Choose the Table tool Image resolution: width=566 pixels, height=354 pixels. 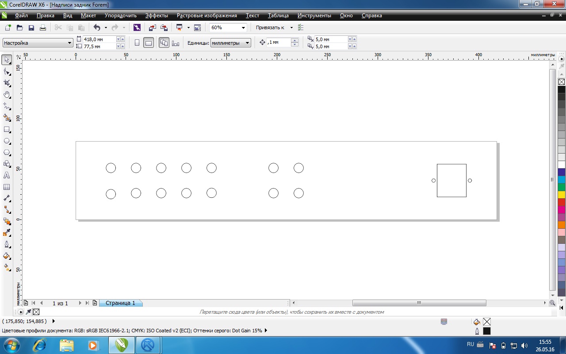click(7, 187)
